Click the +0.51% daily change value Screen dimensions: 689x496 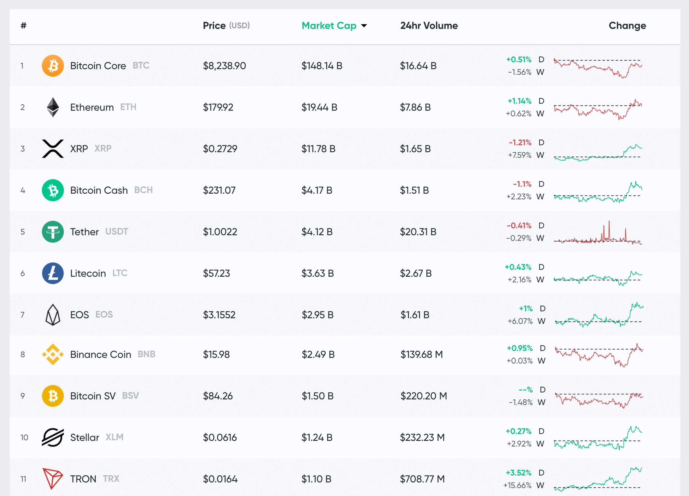[519, 60]
